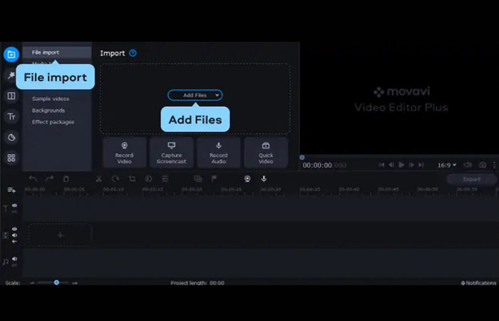Mute the music audio track

tap(14, 259)
